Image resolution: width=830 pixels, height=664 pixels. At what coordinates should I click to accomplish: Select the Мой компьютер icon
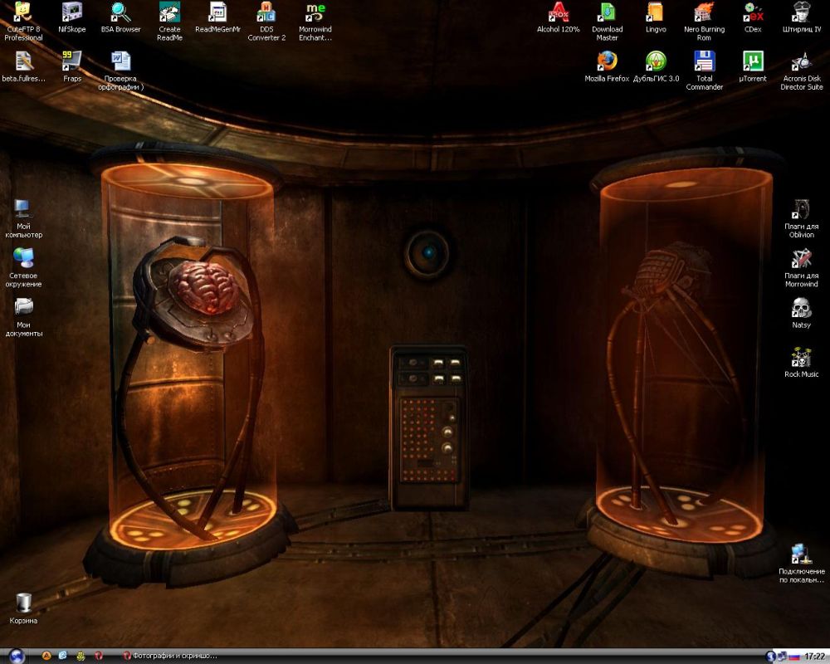23,218
